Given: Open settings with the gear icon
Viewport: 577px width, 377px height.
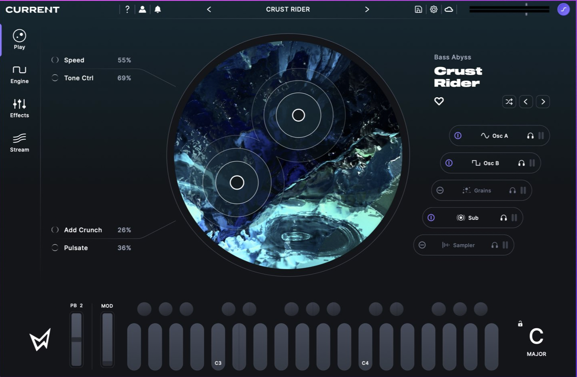Looking at the screenshot, I should pos(434,9).
